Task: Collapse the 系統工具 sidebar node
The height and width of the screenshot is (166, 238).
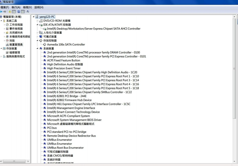Action: click(1, 21)
